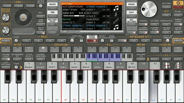This screenshot has width=184, height=103.
Task: Click Ending 1 button
Action: (155, 49)
